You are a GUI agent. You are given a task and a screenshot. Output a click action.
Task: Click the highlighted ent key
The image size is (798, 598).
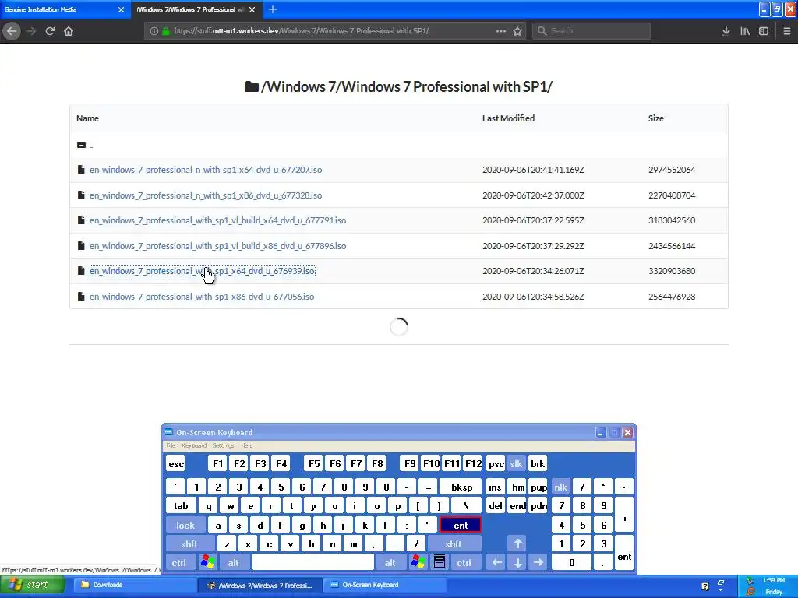(461, 526)
